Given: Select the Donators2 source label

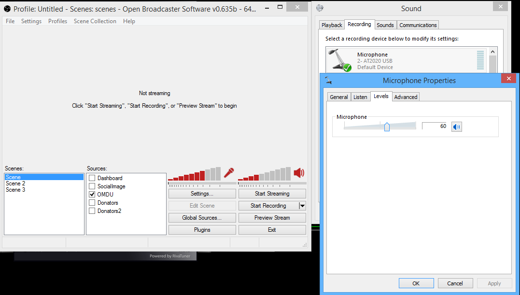Looking at the screenshot, I should pos(110,211).
